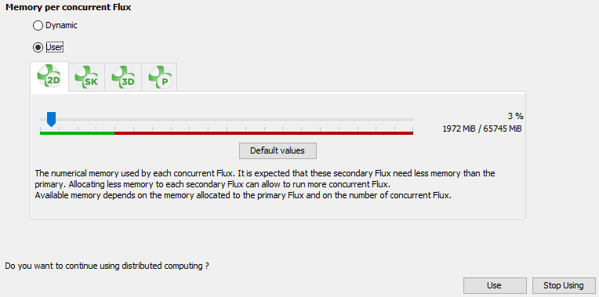Choose the User memory radio button

pyautogui.click(x=38, y=47)
